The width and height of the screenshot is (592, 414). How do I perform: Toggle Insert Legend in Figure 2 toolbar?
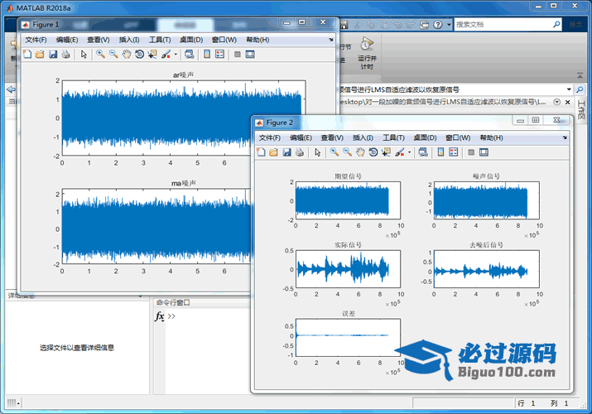455,152
